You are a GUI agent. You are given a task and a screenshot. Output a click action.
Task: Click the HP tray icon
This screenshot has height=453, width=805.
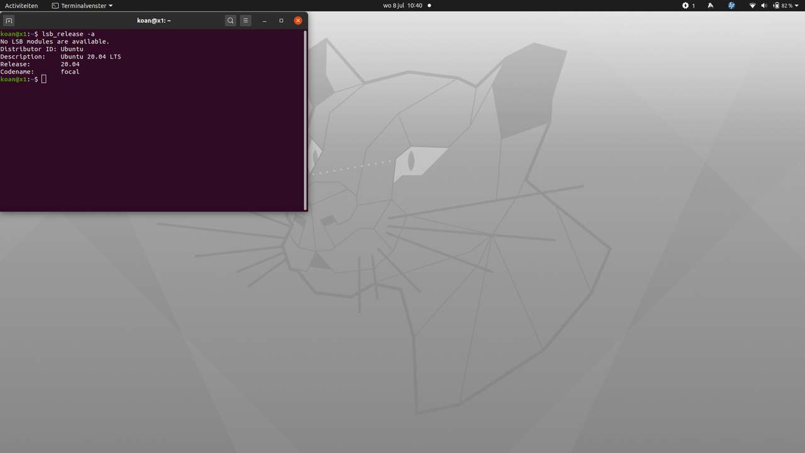pos(731,6)
